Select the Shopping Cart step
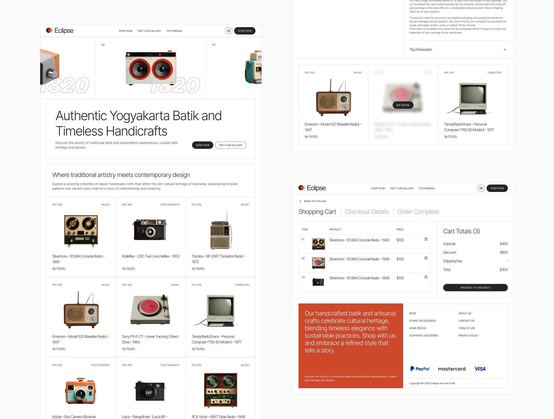 coord(317,212)
